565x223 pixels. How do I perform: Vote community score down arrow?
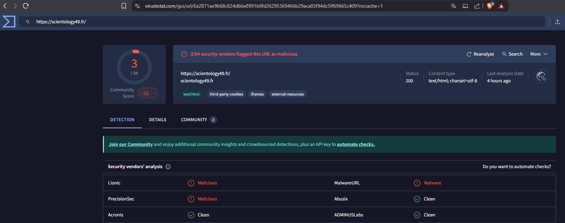(x=153, y=96)
